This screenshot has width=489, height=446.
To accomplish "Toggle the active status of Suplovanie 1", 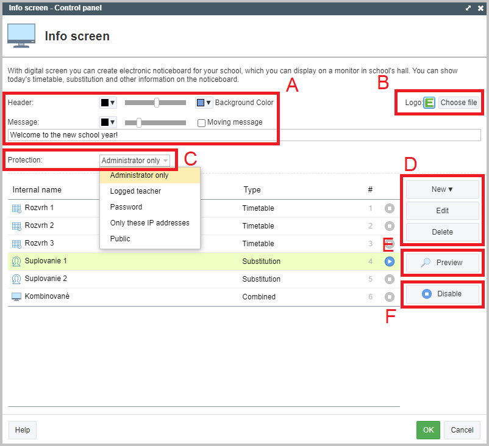I will 390,261.
